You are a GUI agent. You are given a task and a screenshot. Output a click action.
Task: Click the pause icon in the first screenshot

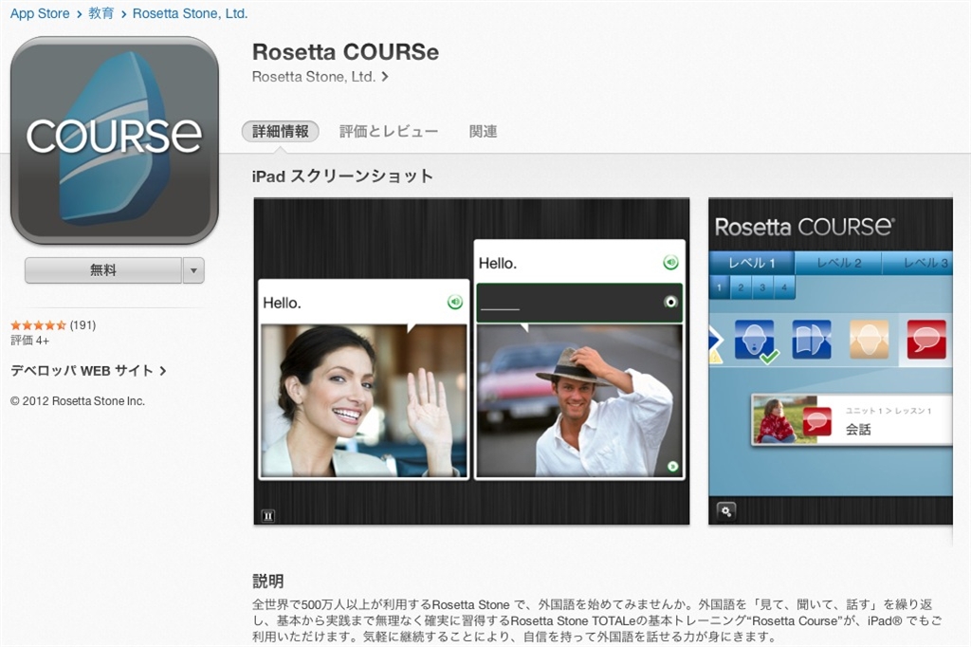click(267, 516)
